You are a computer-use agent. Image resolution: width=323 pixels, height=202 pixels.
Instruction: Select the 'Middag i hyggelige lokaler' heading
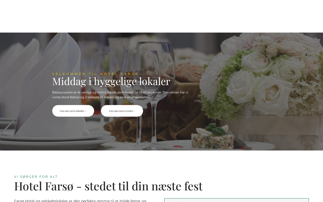(111, 81)
